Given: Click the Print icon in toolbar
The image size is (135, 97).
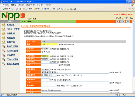Looking at the screenshot, I should coord(62,9).
